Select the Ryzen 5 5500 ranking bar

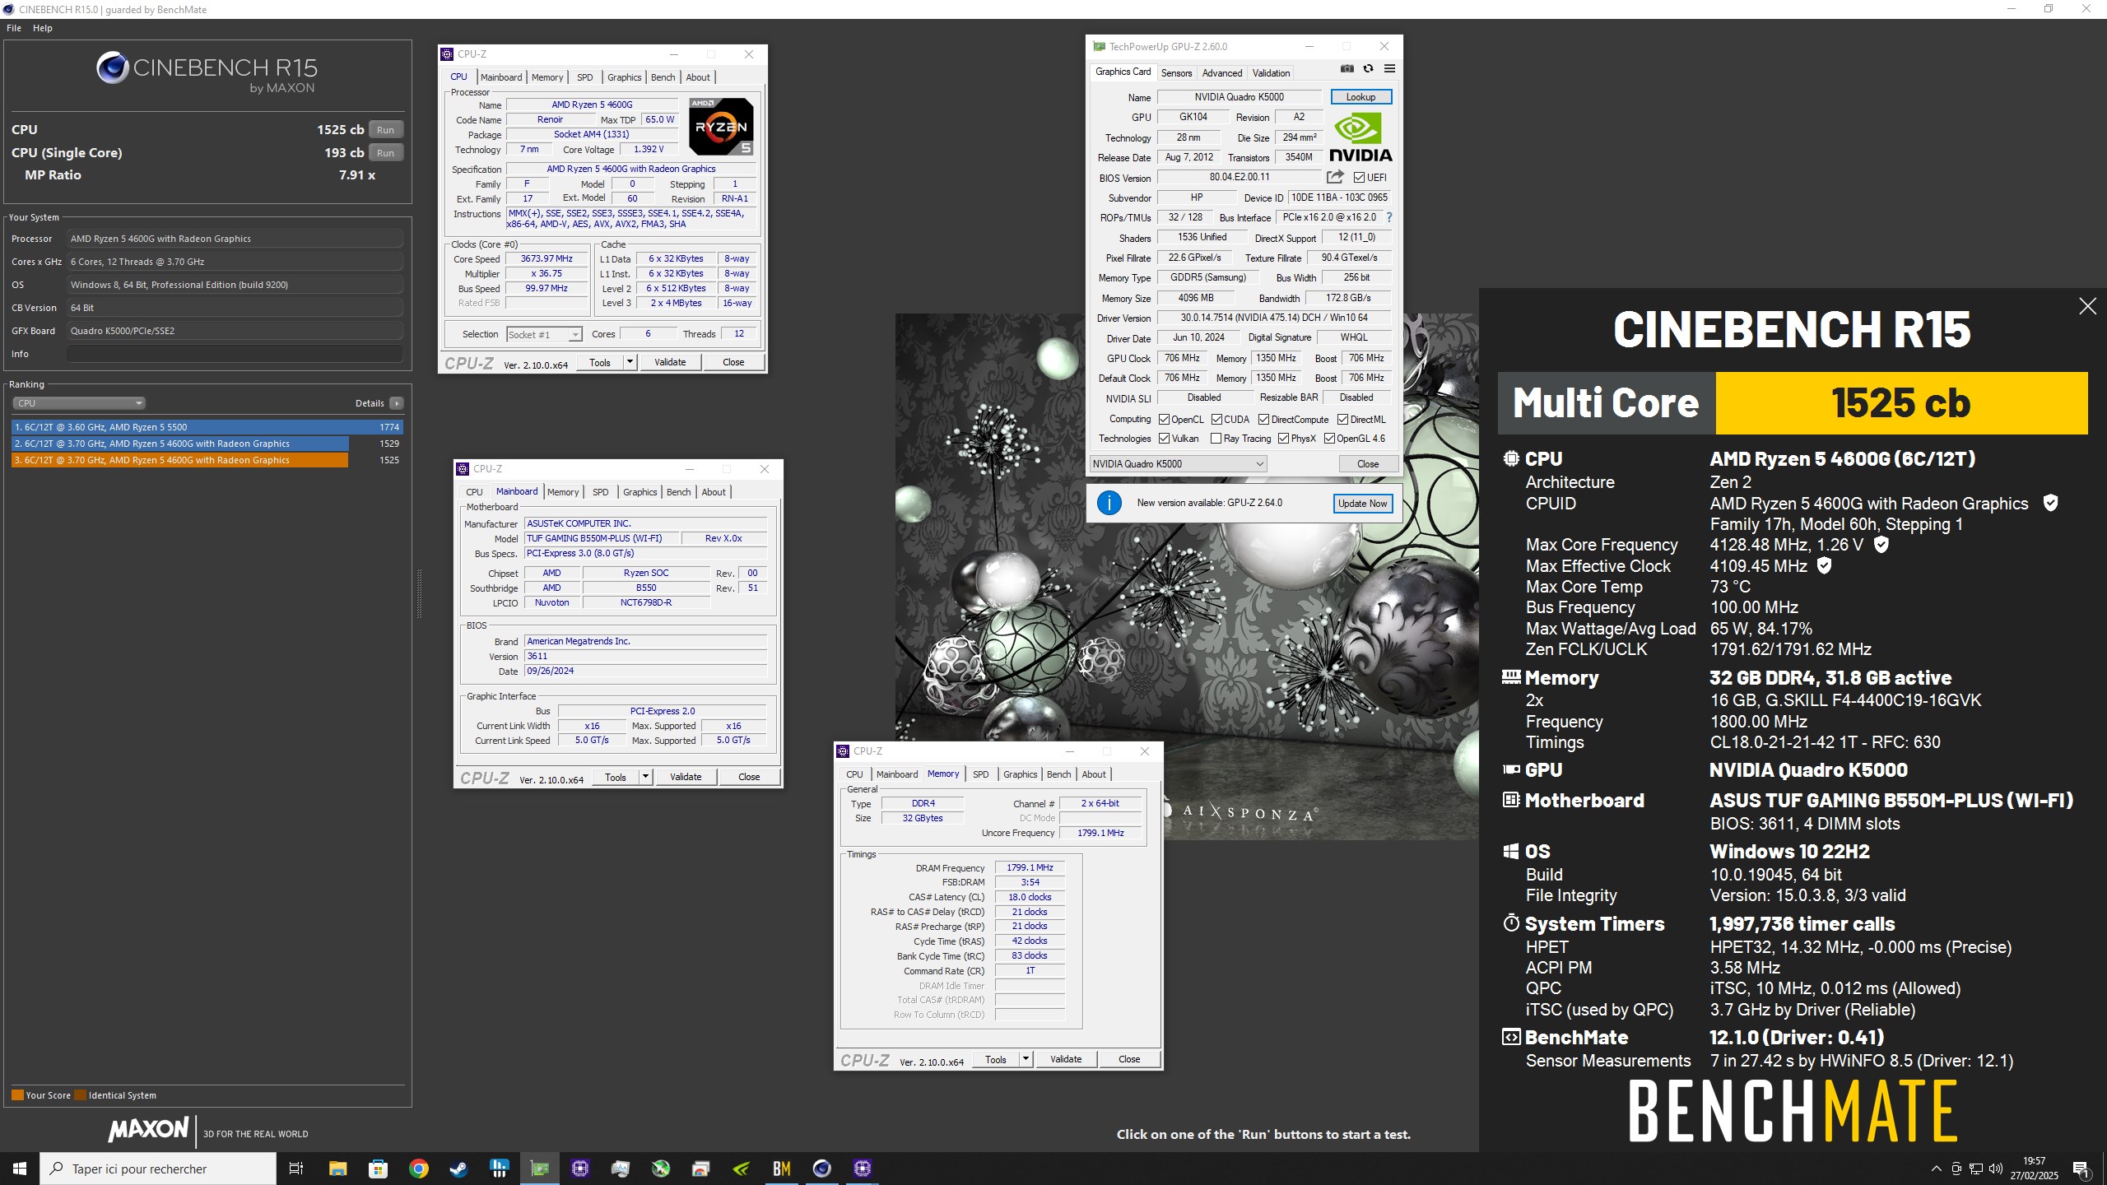pyautogui.click(x=207, y=427)
